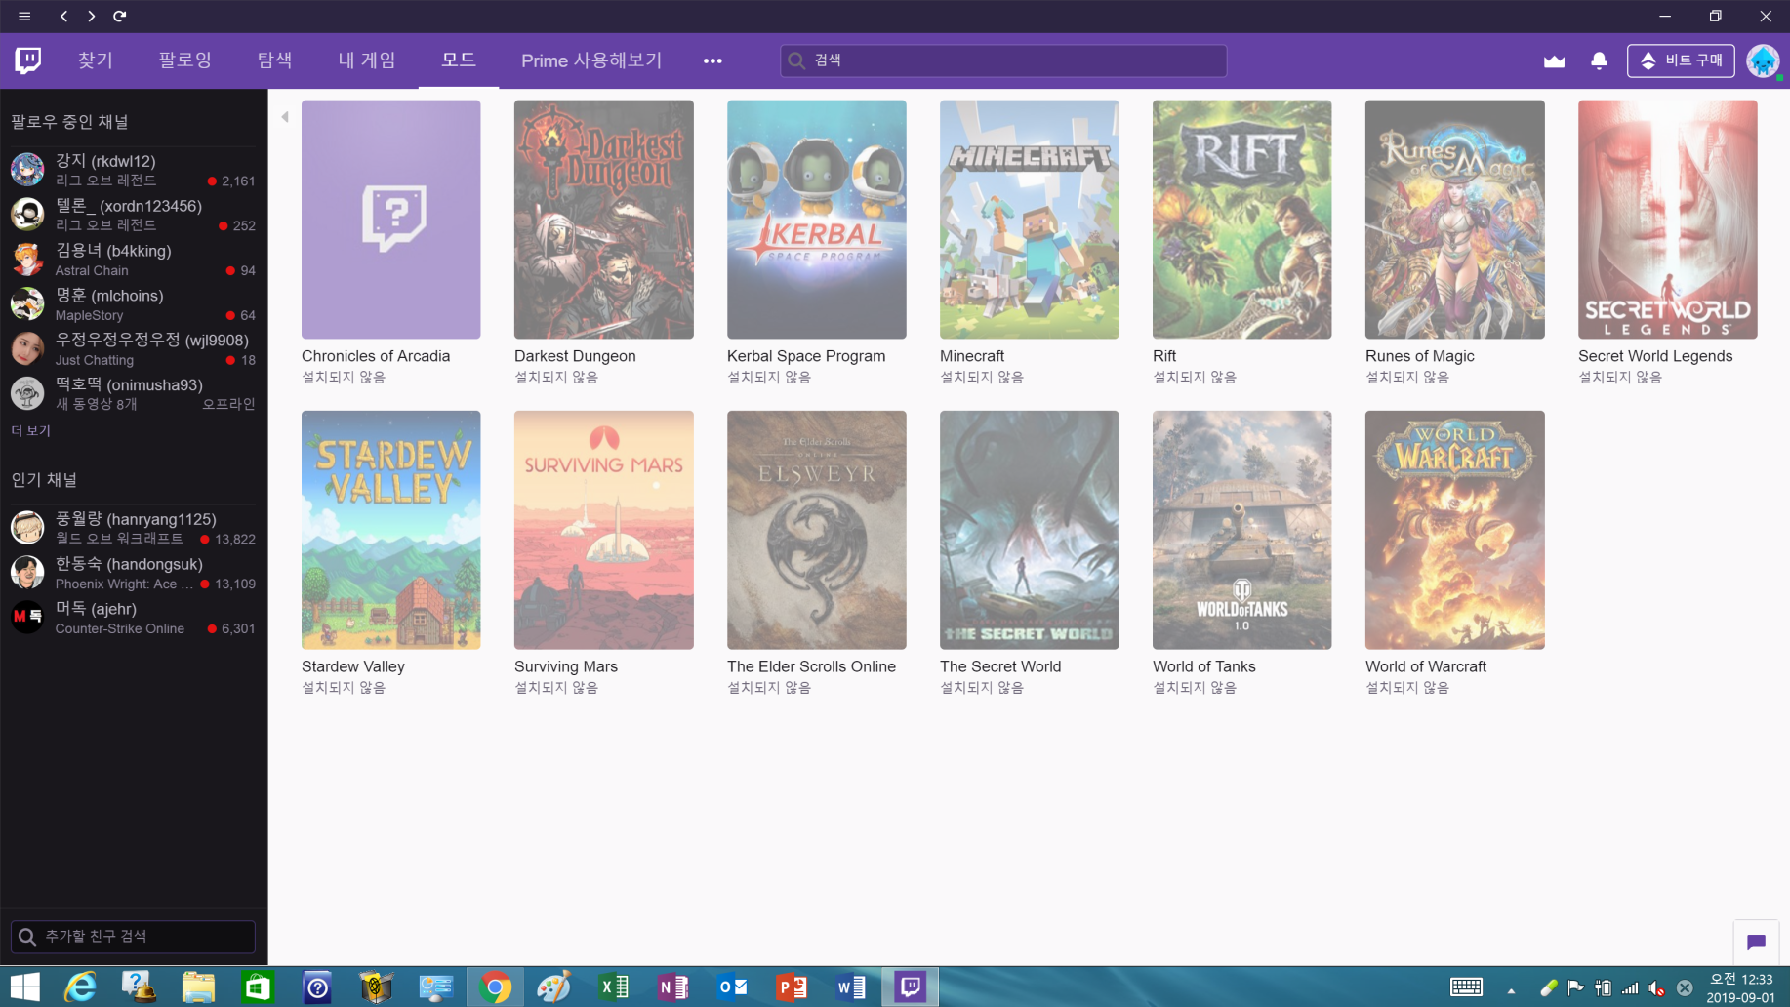Show hidden system tray icons
This screenshot has width=1790, height=1007.
coord(1511,989)
